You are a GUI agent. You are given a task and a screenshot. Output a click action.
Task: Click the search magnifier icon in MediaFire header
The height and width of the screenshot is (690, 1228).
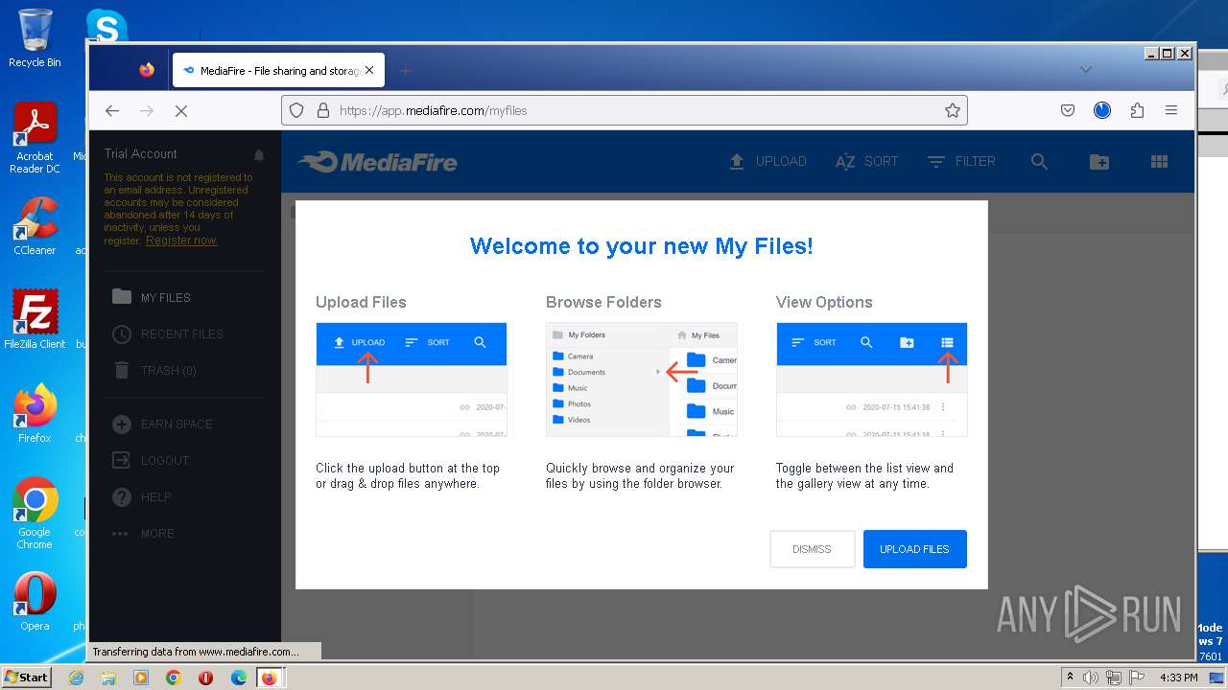[x=1039, y=161]
